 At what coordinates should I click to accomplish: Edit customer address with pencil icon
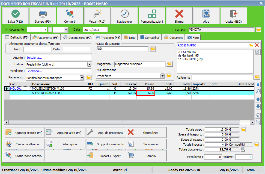(x=257, y=52)
